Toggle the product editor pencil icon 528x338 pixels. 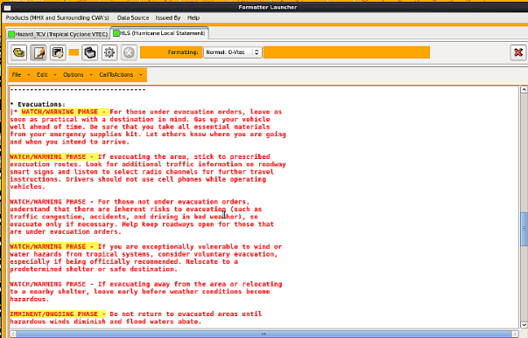(39, 52)
